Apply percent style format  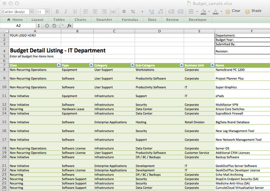pos(133,12)
